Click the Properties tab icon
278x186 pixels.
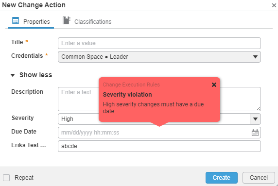point(16,21)
